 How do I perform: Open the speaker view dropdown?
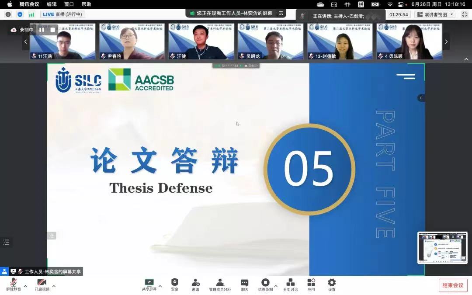(x=435, y=14)
